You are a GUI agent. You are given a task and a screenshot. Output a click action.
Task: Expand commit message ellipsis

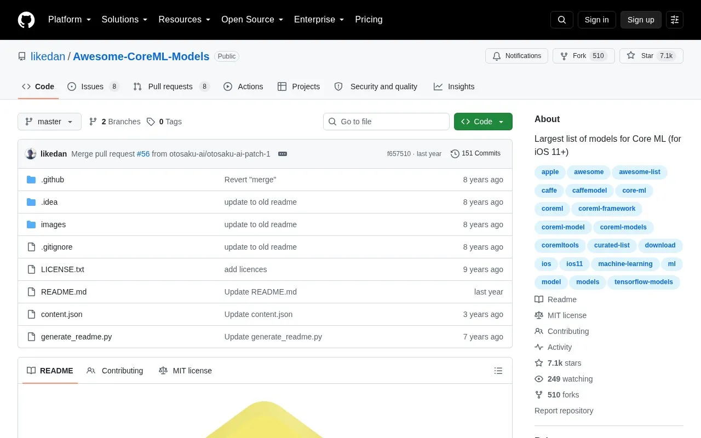pyautogui.click(x=283, y=154)
